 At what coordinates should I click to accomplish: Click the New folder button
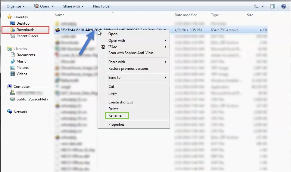click(x=102, y=6)
